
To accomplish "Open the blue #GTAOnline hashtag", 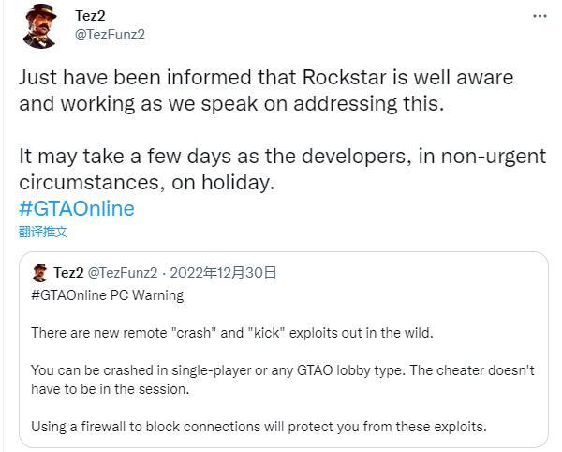I will [76, 208].
